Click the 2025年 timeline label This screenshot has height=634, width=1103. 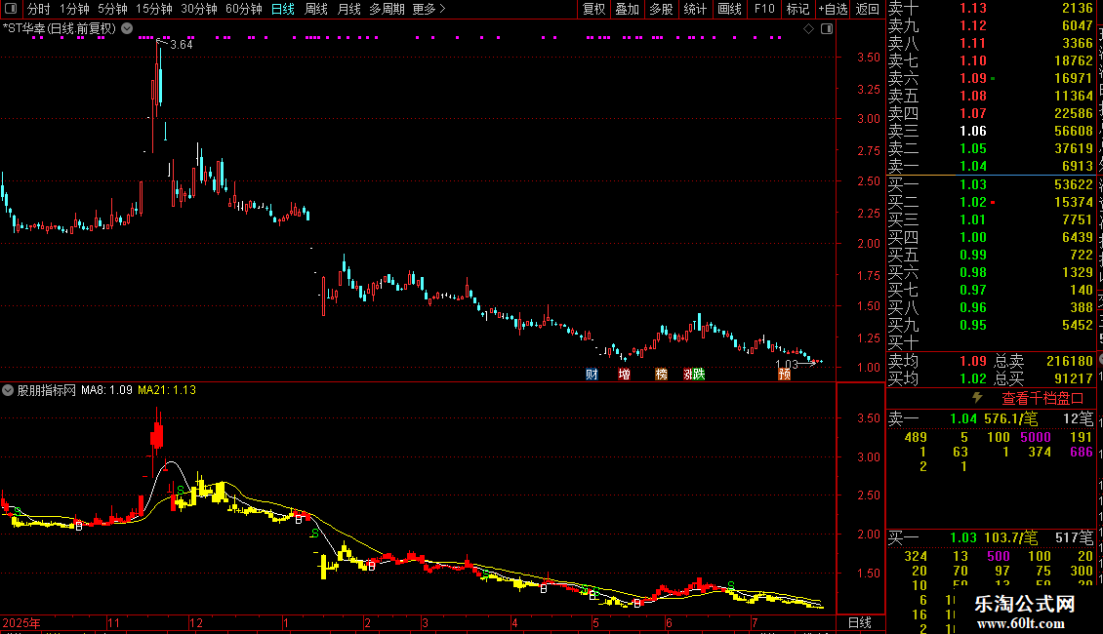coord(21,622)
